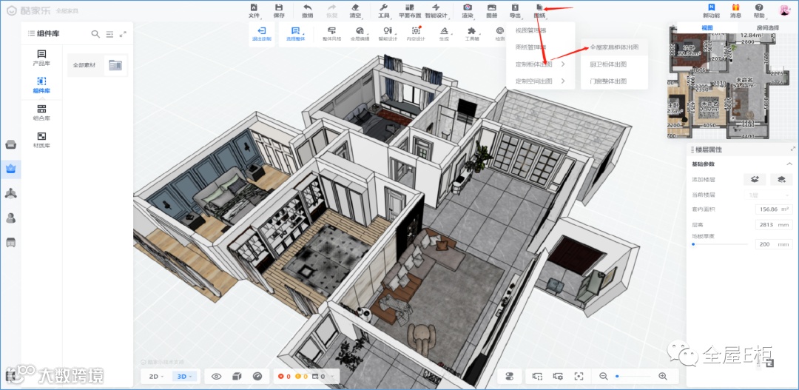Collapse the 基础参数 section
Screen dimensions: 799x390
click(x=789, y=164)
